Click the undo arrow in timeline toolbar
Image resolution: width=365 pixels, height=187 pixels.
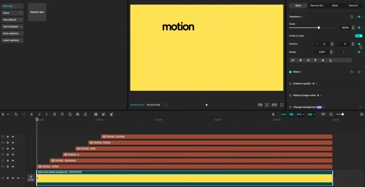coord(16,114)
